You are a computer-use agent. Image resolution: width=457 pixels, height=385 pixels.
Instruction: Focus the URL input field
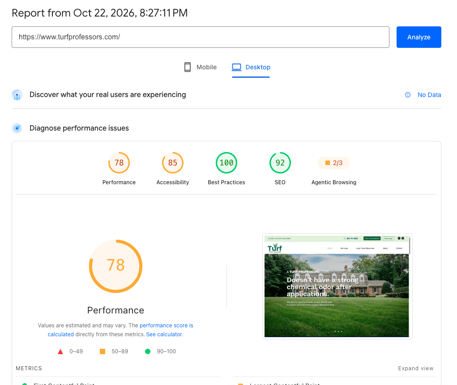[200, 37]
